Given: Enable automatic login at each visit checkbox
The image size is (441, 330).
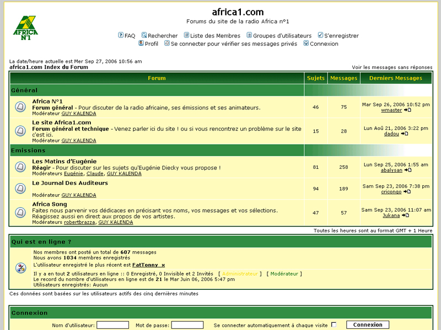Looking at the screenshot, I should (334, 325).
